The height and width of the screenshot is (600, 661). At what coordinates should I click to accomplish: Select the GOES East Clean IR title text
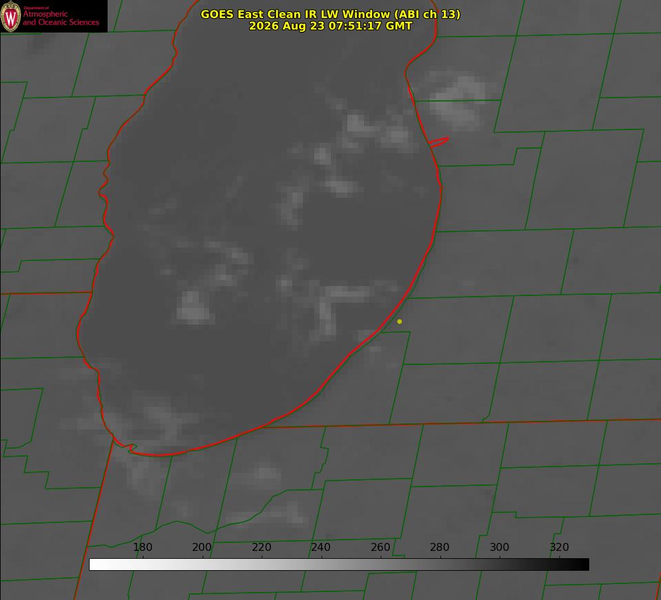331,14
